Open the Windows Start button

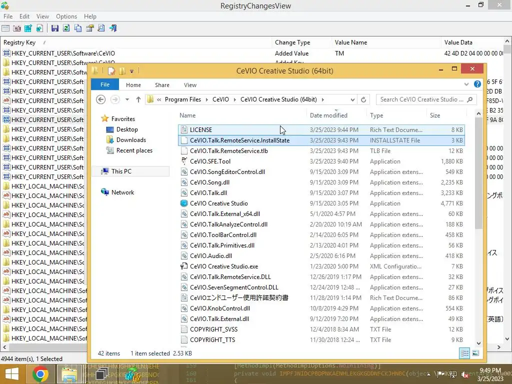[11, 374]
